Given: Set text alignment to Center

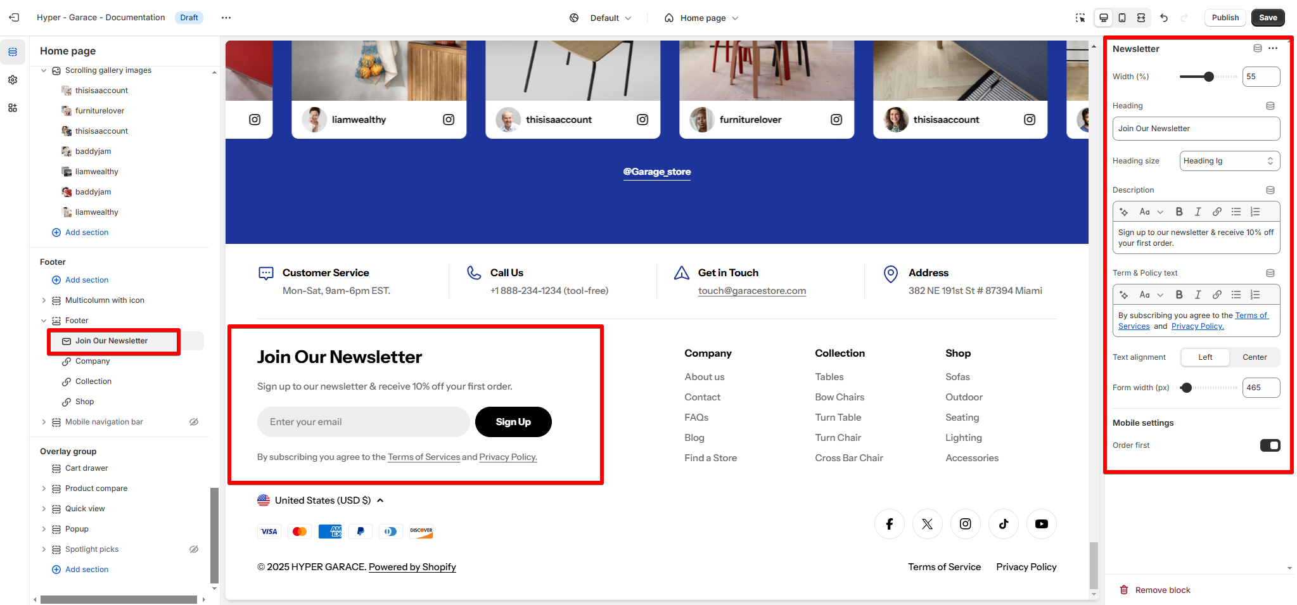Looking at the screenshot, I should click(x=1255, y=357).
